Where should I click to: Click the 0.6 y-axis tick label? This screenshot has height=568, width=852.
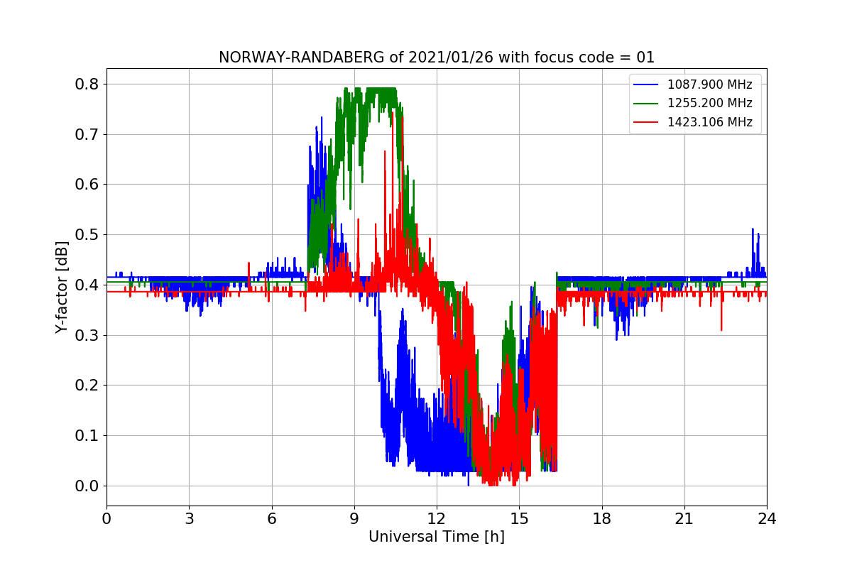87,185
